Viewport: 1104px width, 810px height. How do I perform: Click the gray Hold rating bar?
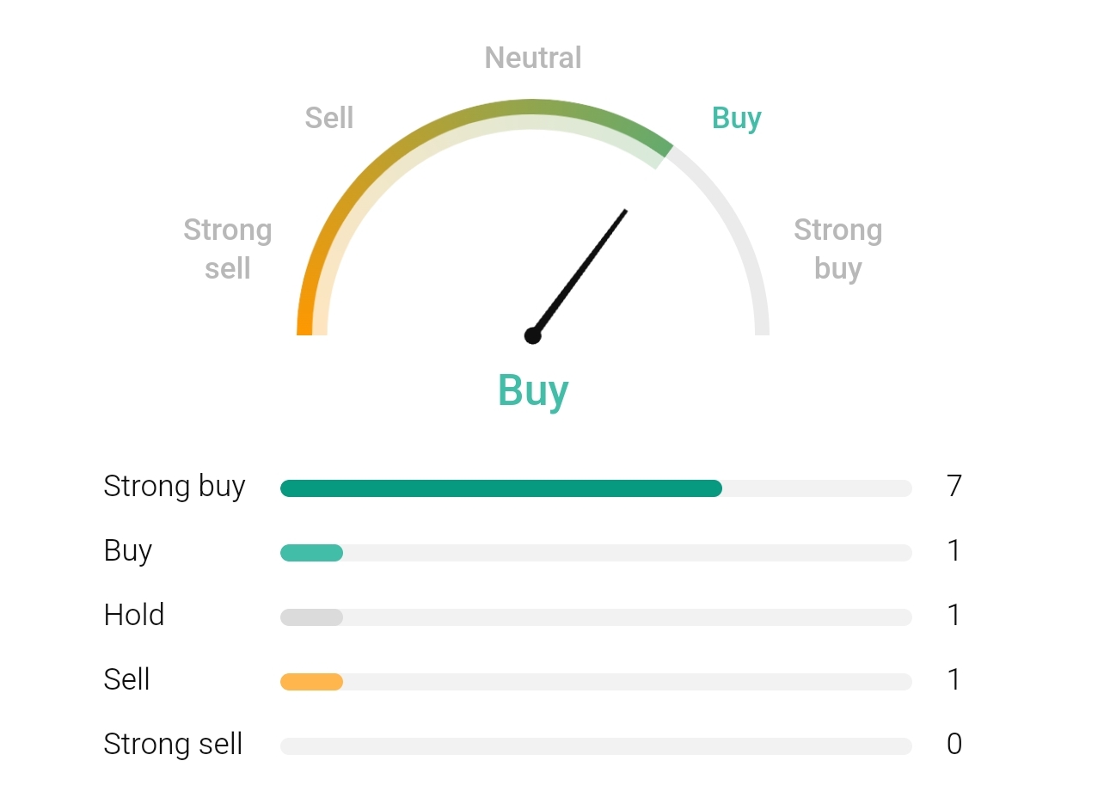point(312,617)
